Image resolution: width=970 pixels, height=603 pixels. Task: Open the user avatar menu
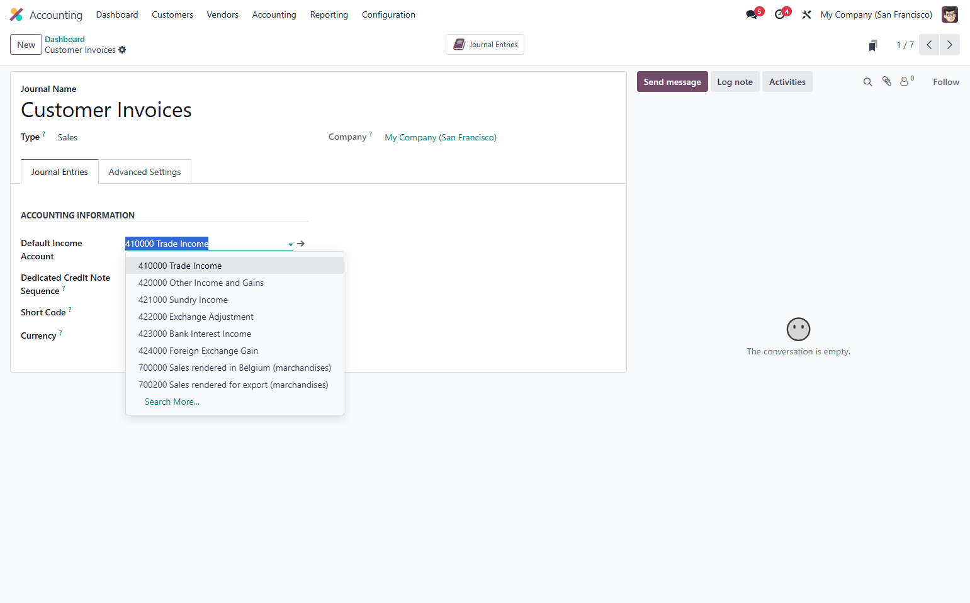(950, 14)
